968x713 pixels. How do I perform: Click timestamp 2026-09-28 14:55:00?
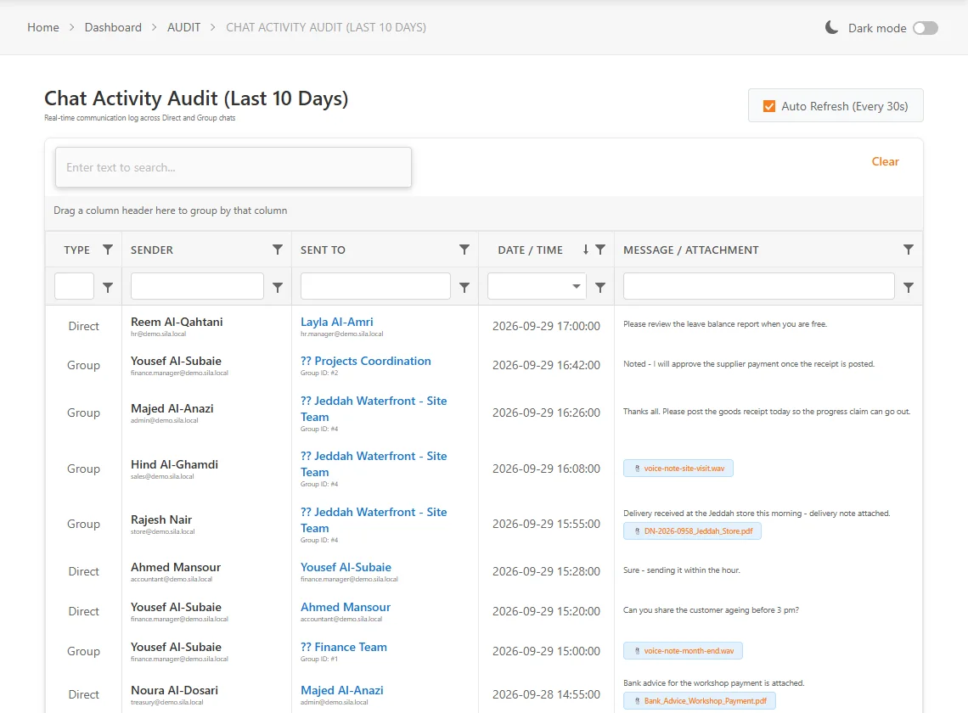tap(546, 694)
